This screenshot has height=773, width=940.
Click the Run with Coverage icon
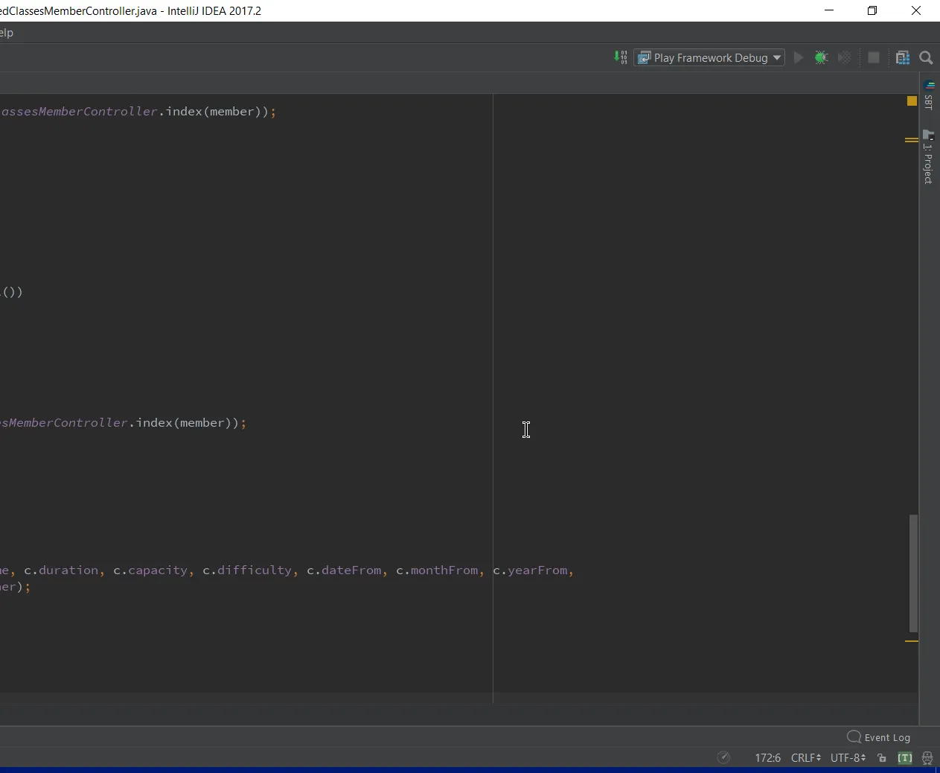pyautogui.click(x=844, y=57)
